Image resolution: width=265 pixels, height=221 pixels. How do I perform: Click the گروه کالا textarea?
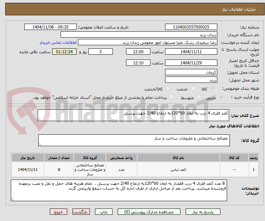click(134, 140)
